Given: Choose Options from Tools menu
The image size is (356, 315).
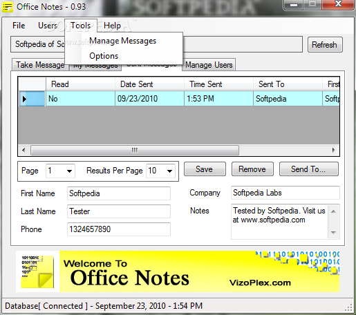Looking at the screenshot, I should (104, 56).
